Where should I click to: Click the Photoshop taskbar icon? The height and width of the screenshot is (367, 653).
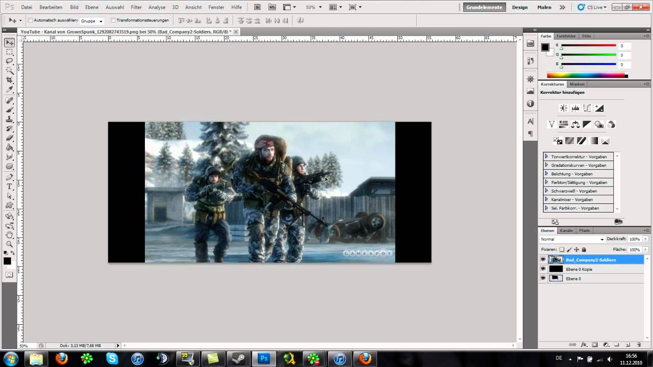tap(264, 358)
